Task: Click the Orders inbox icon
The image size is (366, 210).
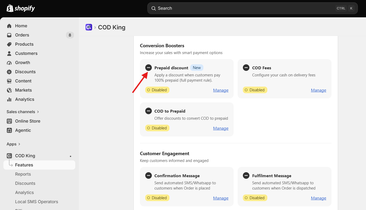Action: (x=9, y=35)
